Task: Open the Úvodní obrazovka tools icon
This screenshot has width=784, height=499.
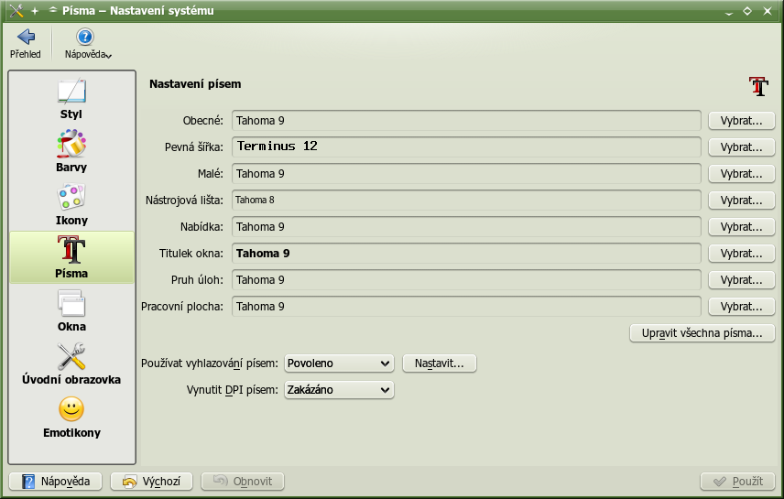Action: click(x=71, y=356)
